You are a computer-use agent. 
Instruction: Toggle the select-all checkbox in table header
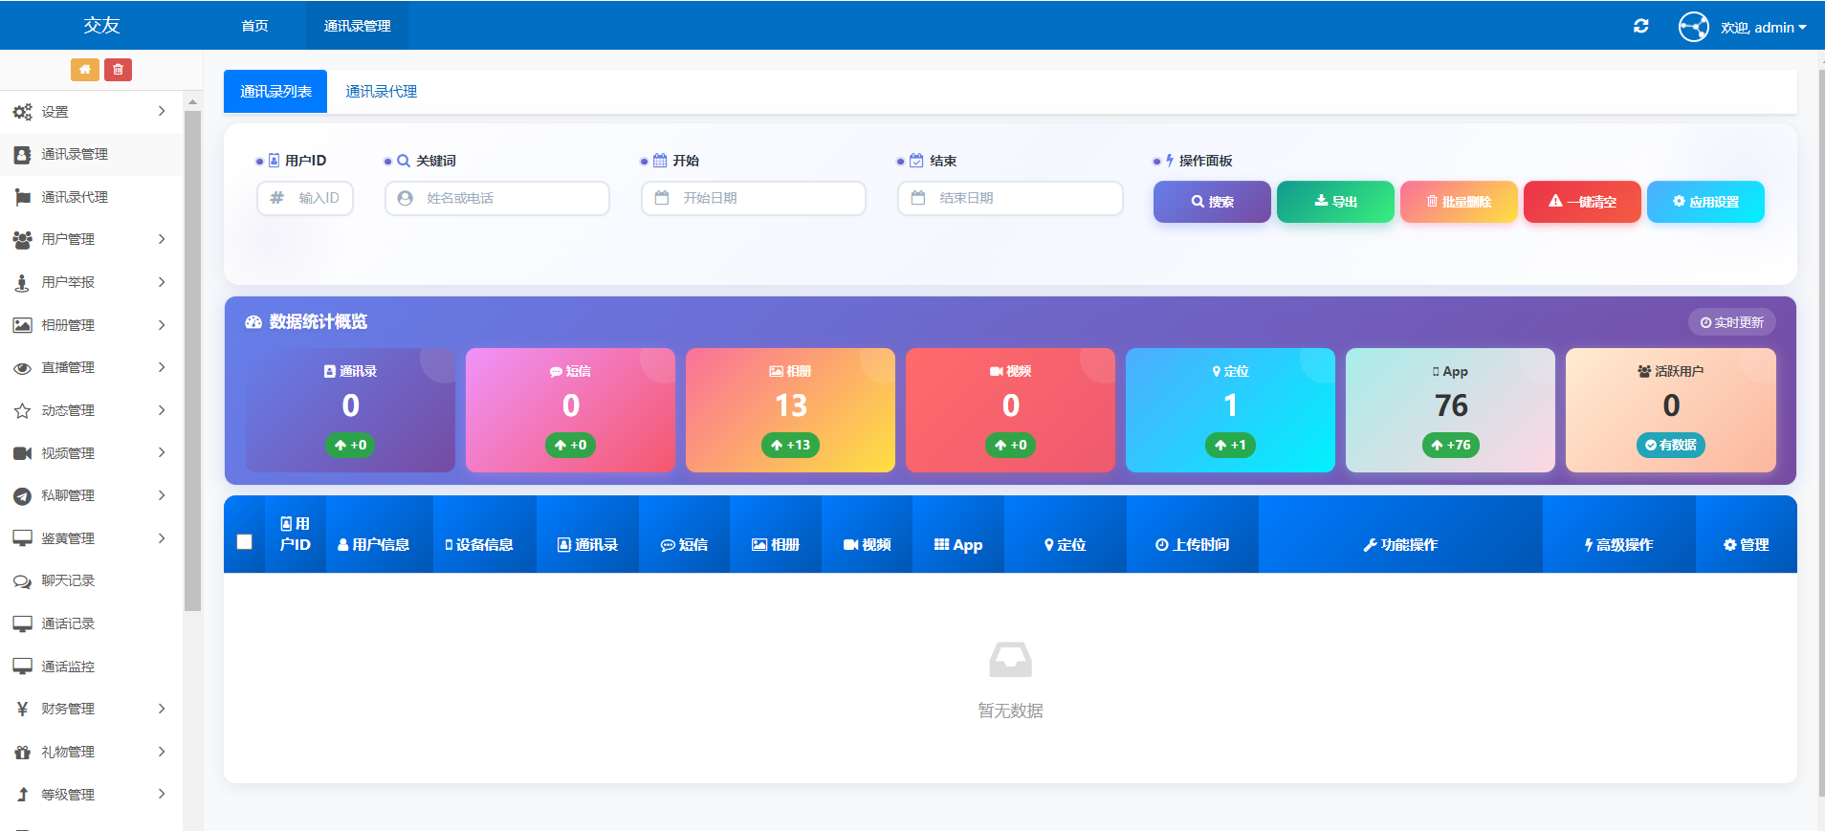(x=245, y=542)
